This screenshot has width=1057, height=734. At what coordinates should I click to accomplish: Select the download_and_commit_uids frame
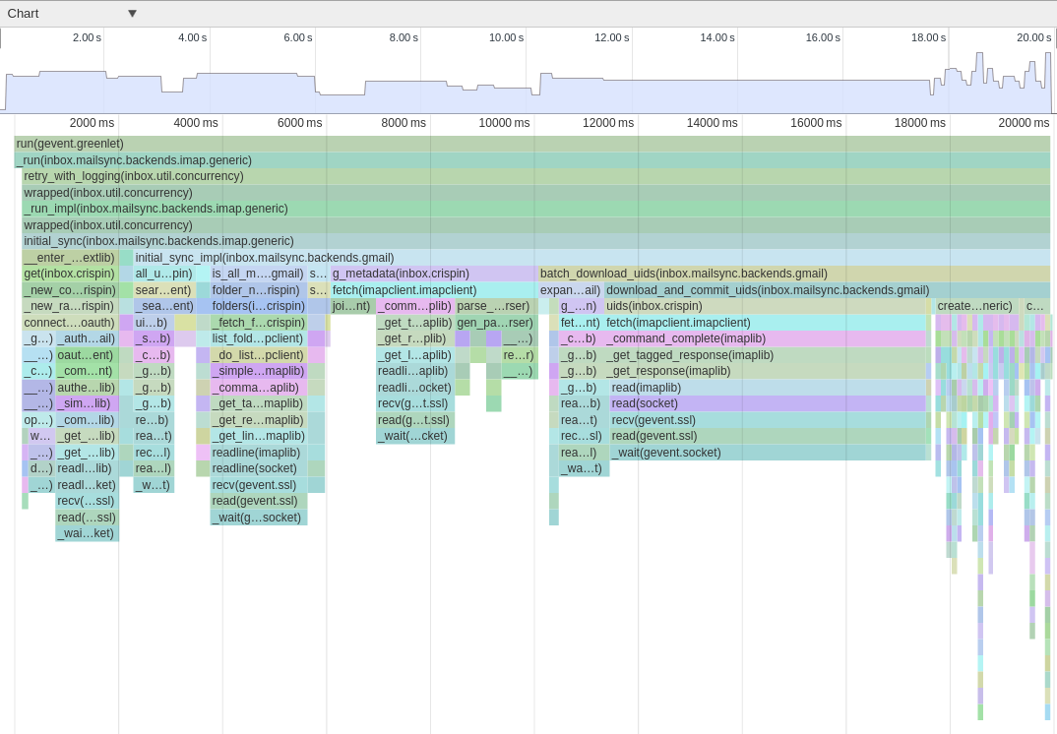(766, 289)
